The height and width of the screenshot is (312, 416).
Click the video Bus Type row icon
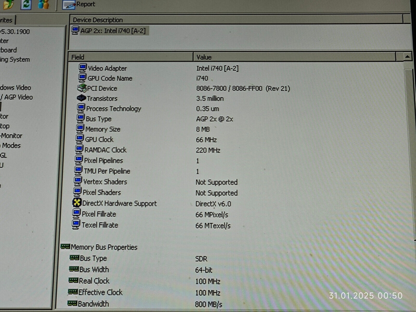(x=80, y=118)
